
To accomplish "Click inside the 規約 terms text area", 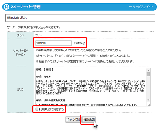I will 91,87.
